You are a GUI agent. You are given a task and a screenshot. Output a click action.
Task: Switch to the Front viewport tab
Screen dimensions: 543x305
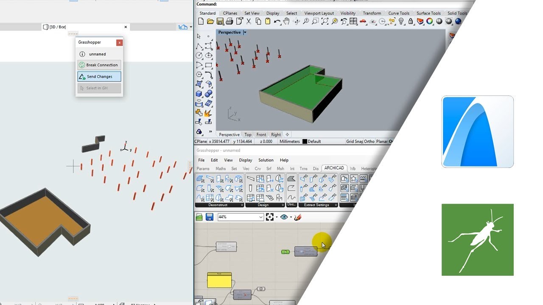261,135
